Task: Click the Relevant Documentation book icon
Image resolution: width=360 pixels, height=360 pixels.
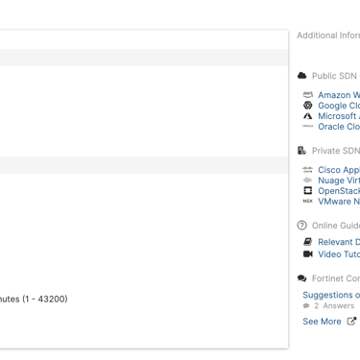Action: coord(307,242)
